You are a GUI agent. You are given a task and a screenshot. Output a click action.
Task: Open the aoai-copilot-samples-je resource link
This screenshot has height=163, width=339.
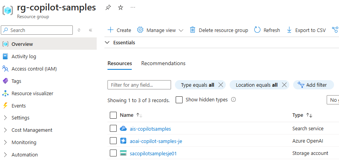156,141
